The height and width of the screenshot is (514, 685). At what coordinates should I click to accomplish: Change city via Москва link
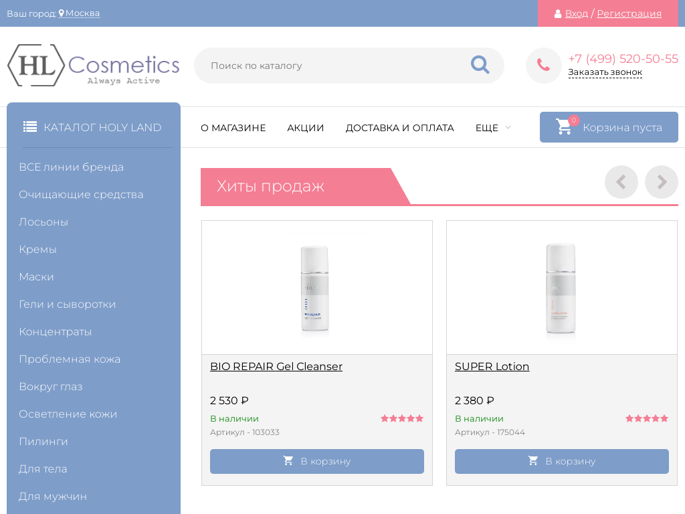click(x=82, y=13)
